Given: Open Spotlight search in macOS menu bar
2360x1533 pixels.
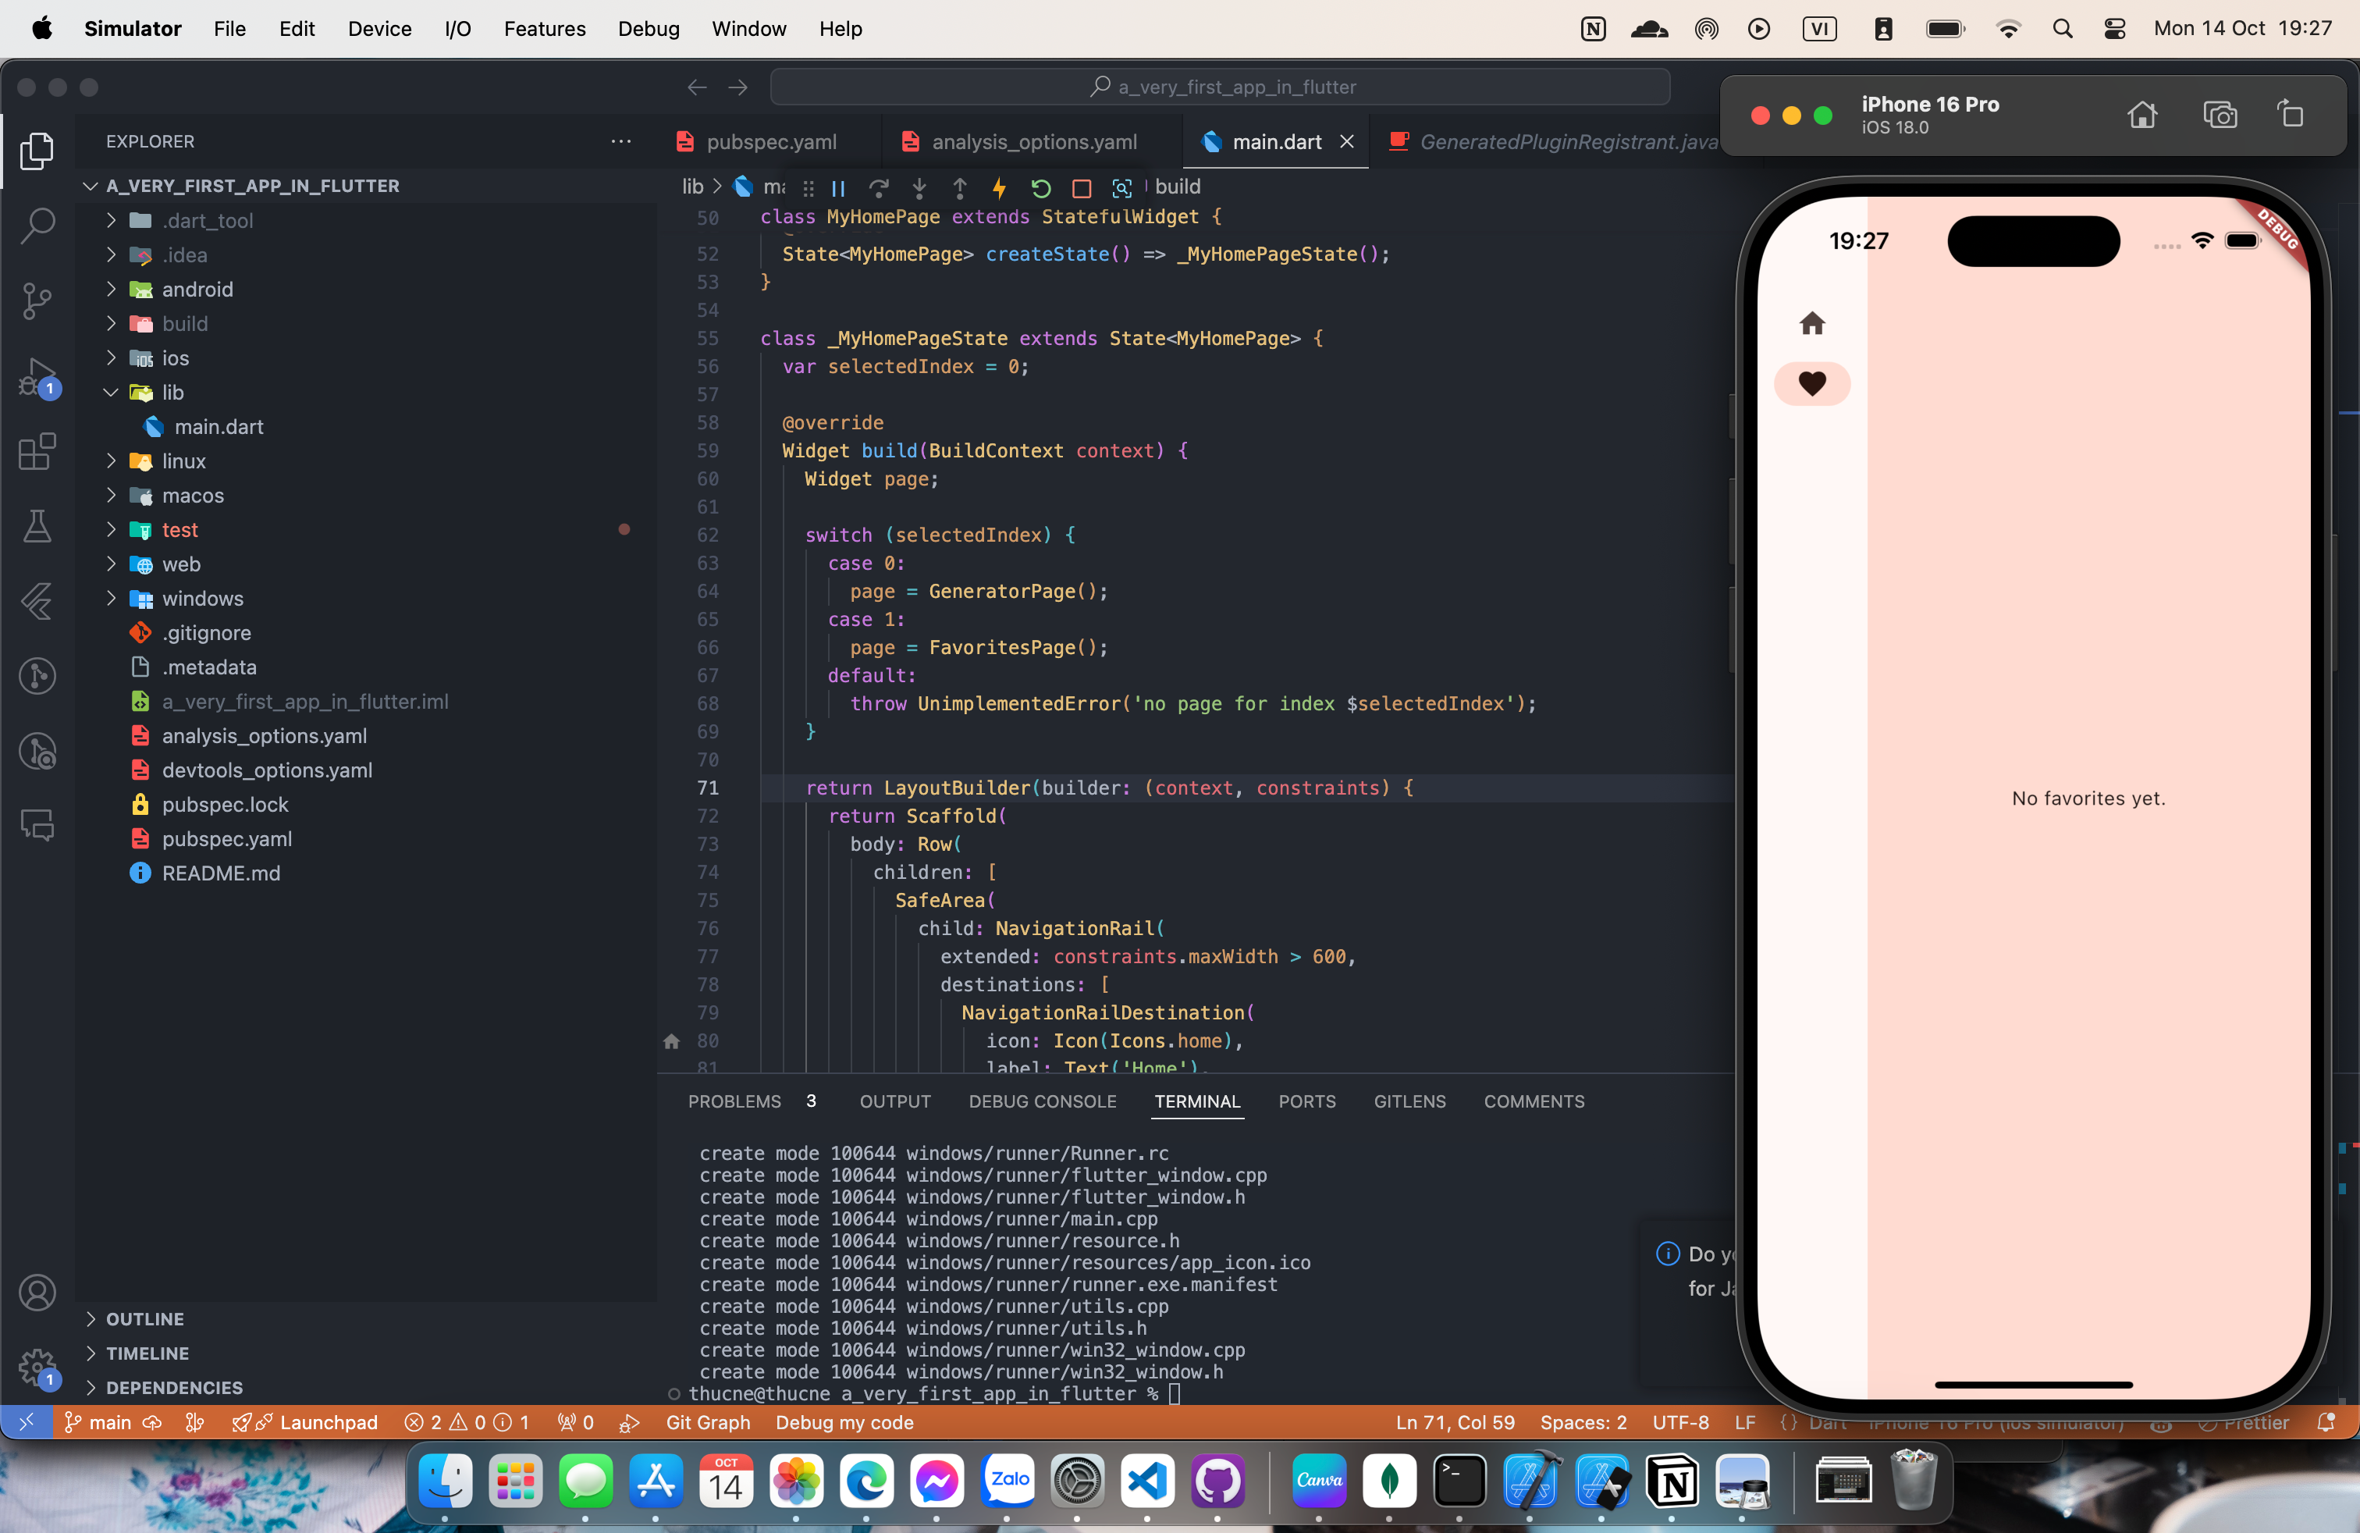Looking at the screenshot, I should coord(2063,29).
